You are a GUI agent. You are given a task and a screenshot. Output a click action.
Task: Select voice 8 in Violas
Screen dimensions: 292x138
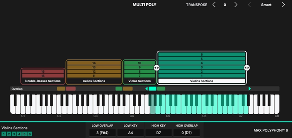[x=140, y=71]
